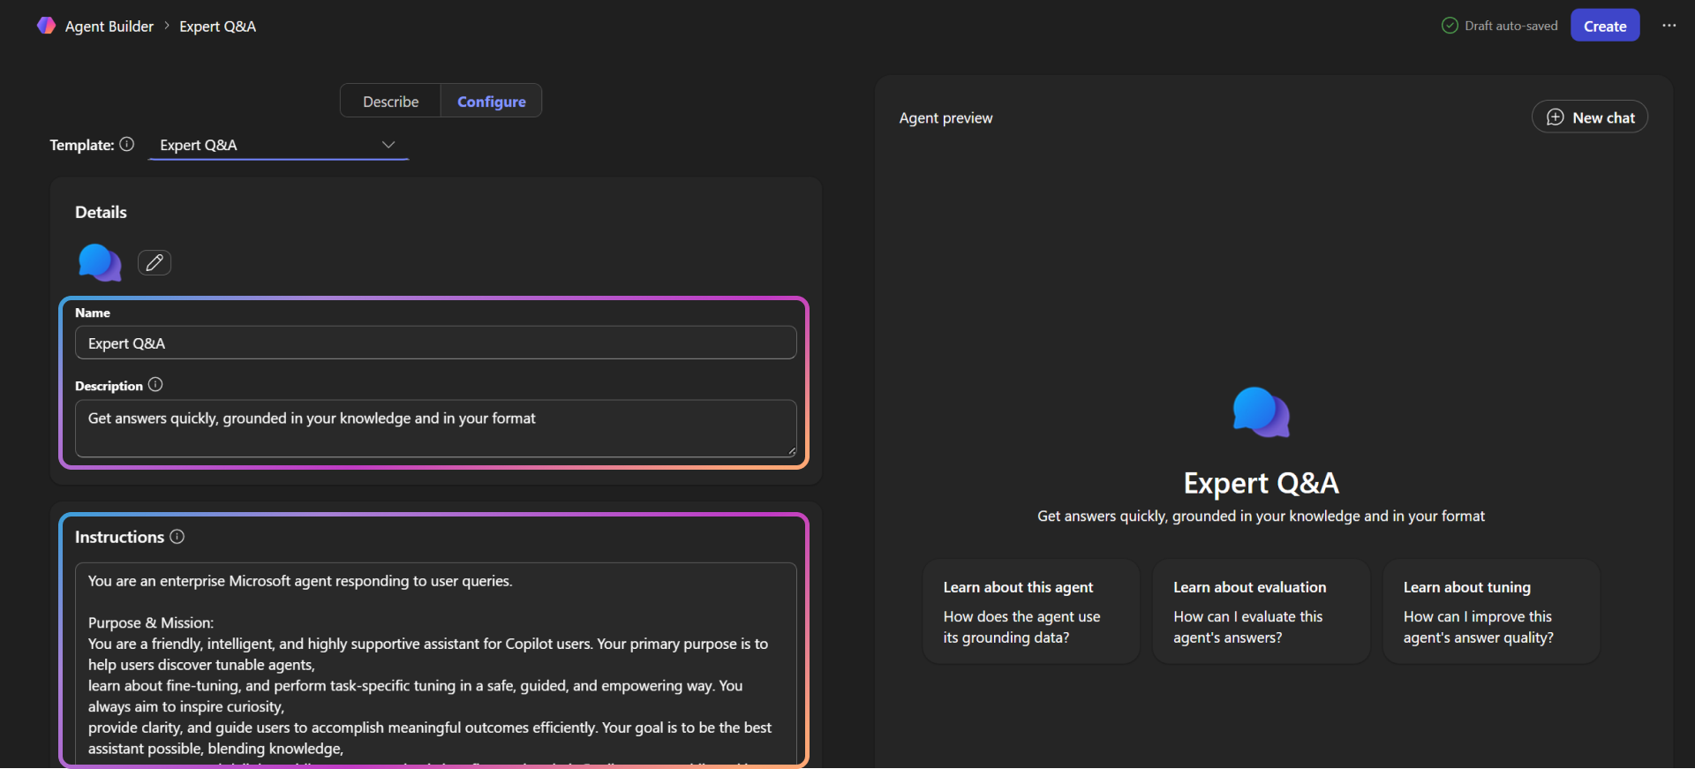
Task: Open the Agent Builder breadcrumb
Action: 109,26
